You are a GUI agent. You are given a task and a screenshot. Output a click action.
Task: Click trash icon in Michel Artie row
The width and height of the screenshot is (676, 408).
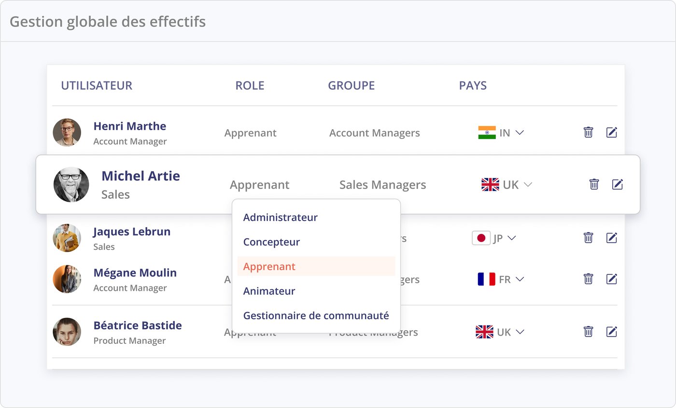(x=594, y=184)
